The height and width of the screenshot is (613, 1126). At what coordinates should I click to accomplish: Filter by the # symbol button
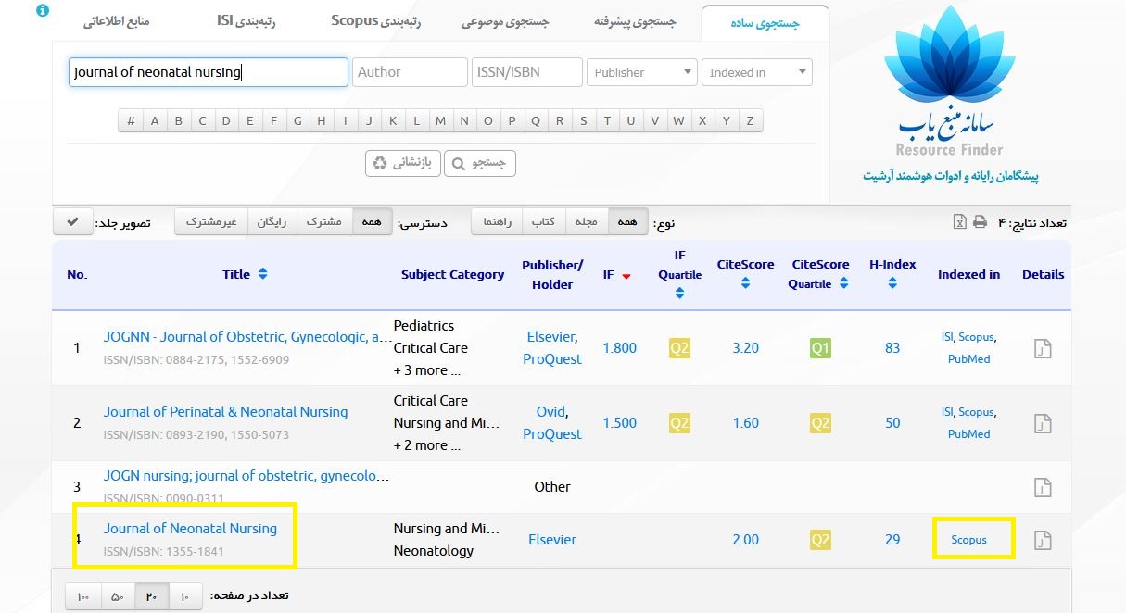[x=131, y=120]
